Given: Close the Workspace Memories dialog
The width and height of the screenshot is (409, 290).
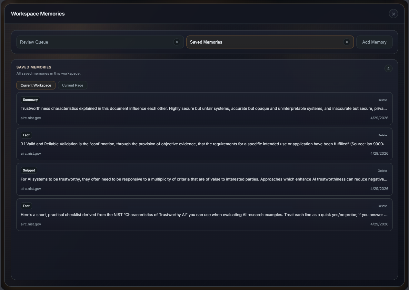Looking at the screenshot, I should point(393,14).
